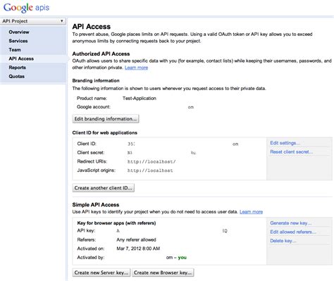Viewport: 334px width, 281px height.
Task: Click the 'Key for browser apps (with referers)' heading
Action: click(x=116, y=223)
